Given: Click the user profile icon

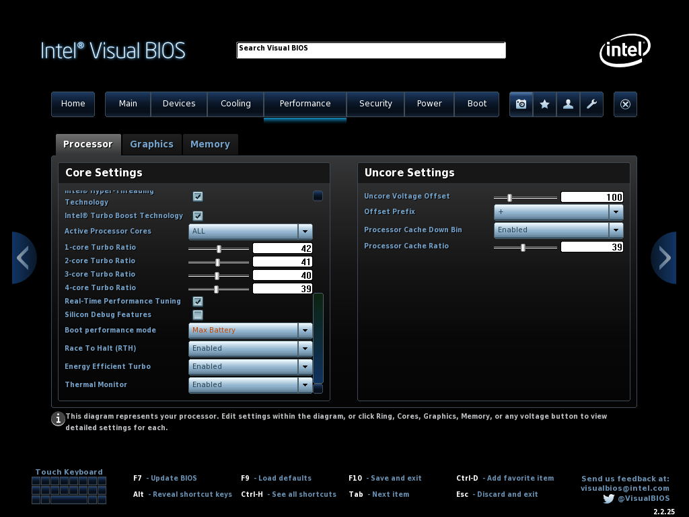Looking at the screenshot, I should click(x=569, y=104).
